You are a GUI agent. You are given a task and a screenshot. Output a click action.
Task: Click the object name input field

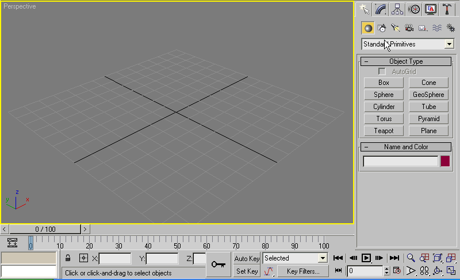pyautogui.click(x=400, y=161)
